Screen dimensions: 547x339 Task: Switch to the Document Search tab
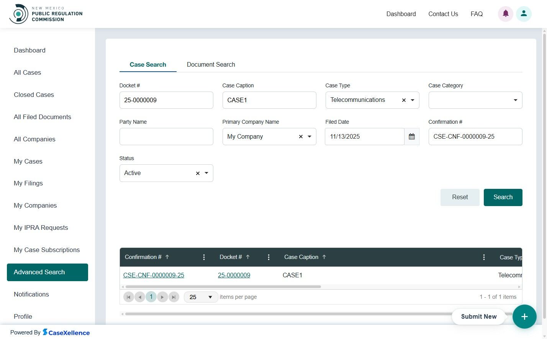(x=211, y=64)
